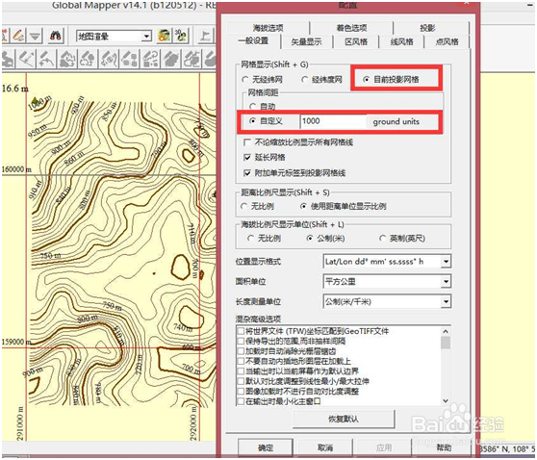Switch to the 点风格 tab
This screenshot has height=460, width=537.
point(447,41)
